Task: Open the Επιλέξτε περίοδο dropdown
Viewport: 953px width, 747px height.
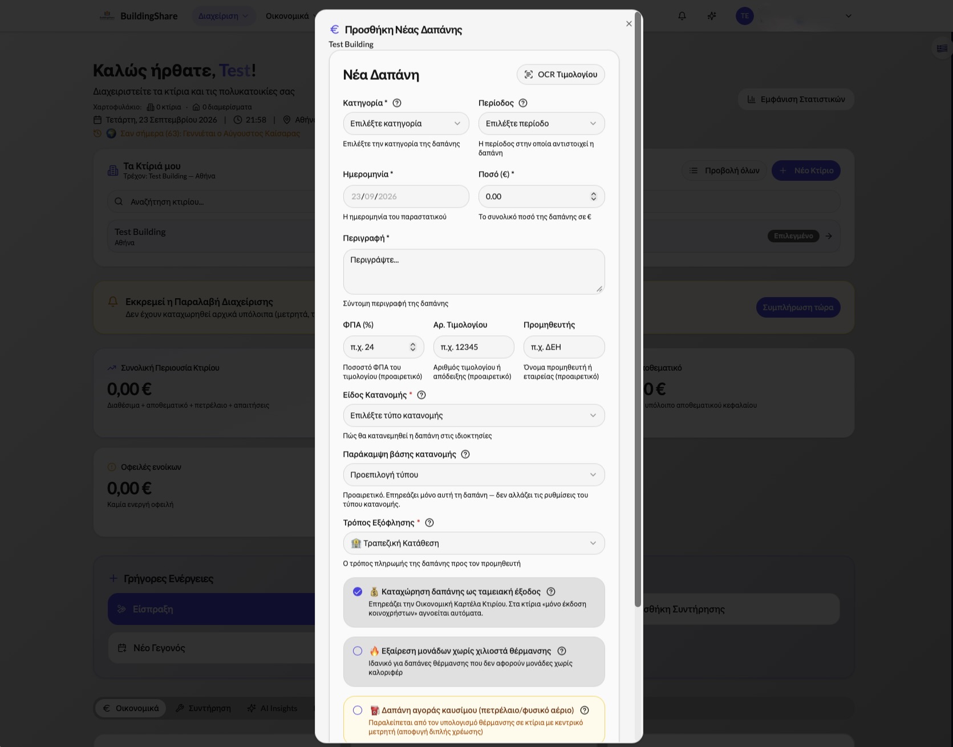Action: tap(542, 124)
